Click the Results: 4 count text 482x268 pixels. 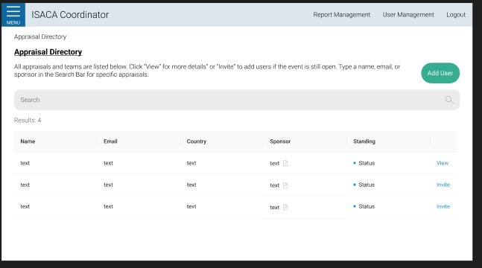tap(28, 120)
